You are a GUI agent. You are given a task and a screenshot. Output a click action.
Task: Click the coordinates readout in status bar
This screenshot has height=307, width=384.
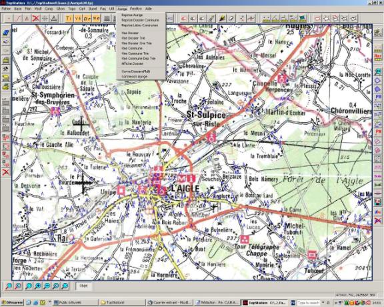(355, 295)
